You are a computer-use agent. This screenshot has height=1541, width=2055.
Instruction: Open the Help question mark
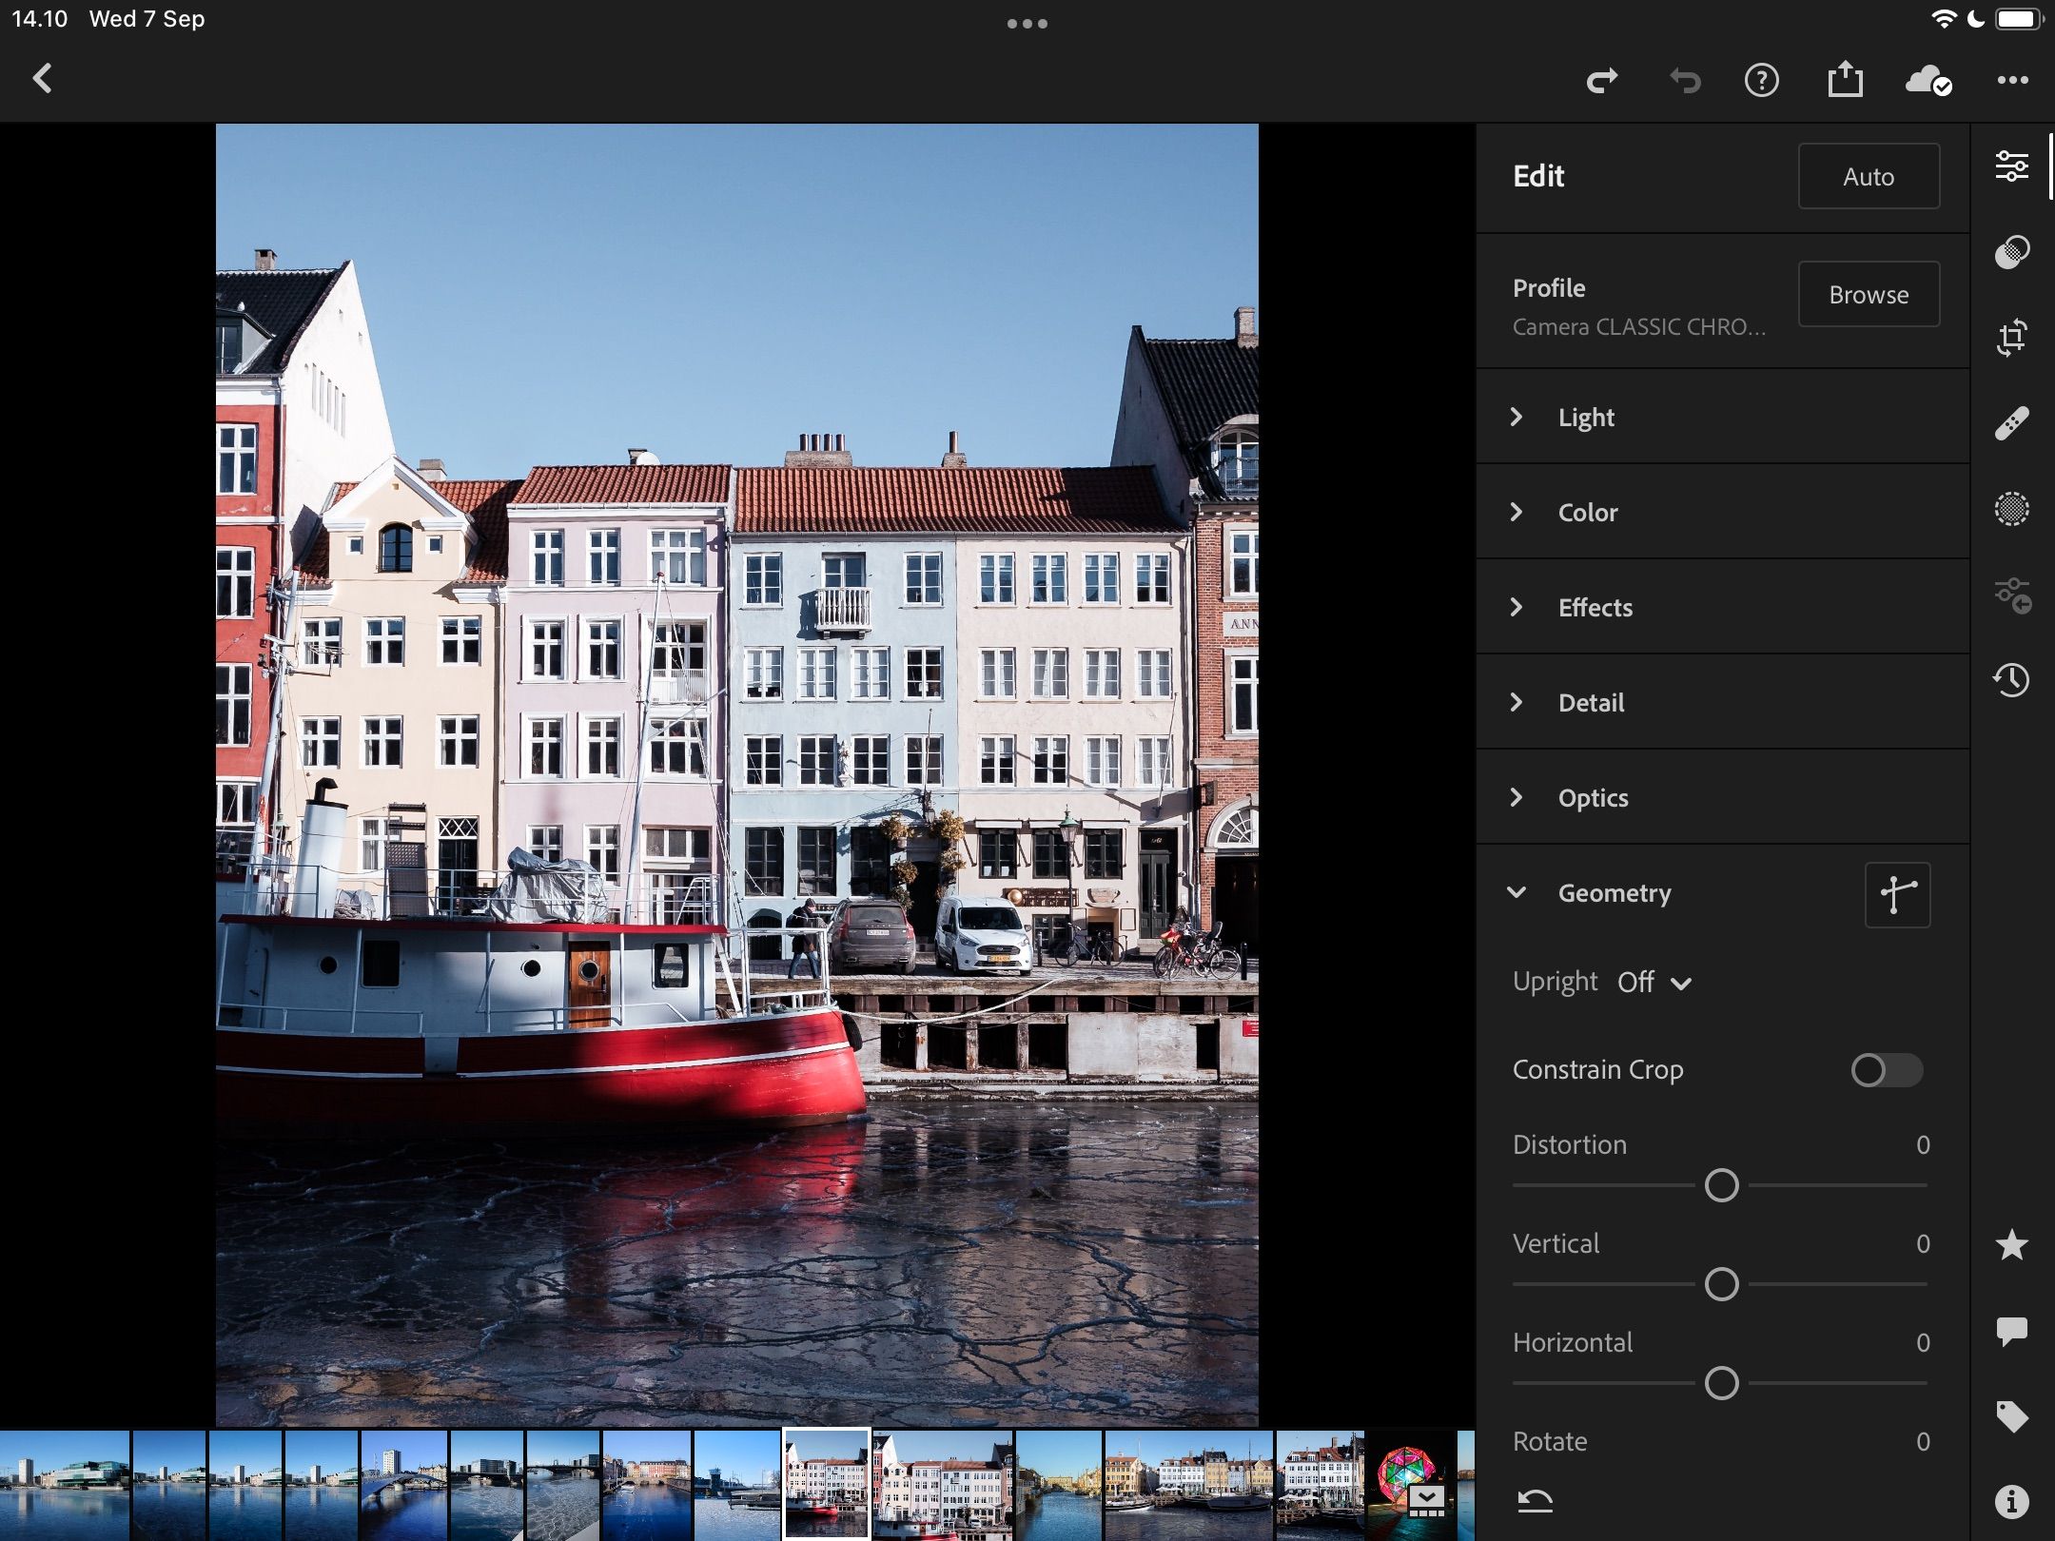point(1761,80)
